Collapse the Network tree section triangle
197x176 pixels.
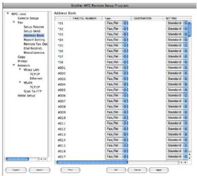(x=14, y=65)
